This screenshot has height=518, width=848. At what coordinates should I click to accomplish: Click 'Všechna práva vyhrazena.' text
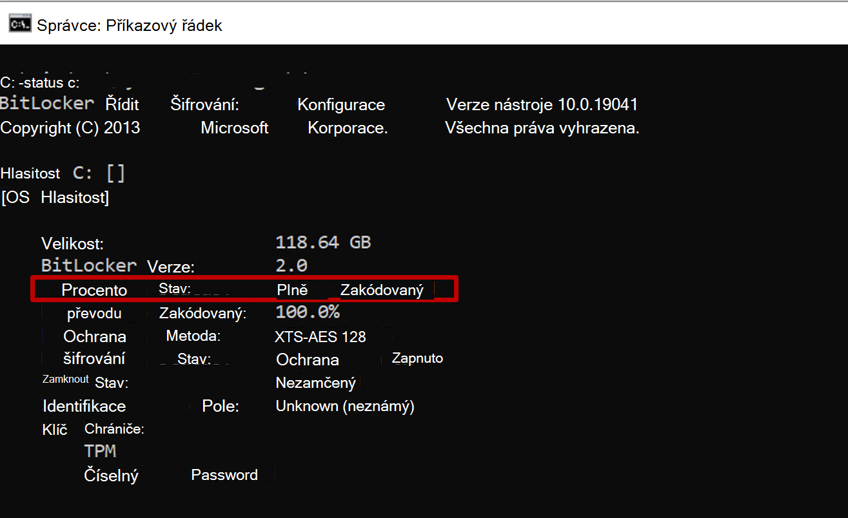click(542, 128)
